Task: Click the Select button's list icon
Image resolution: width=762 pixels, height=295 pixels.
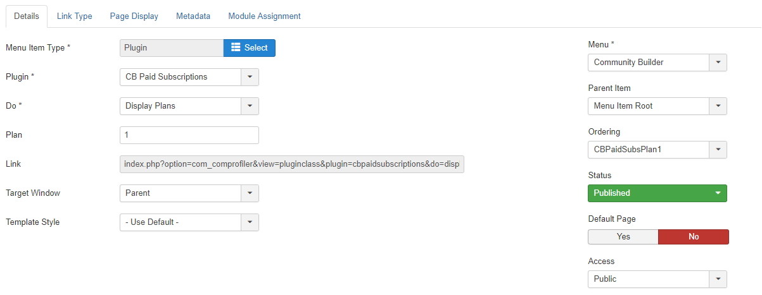Action: point(236,47)
